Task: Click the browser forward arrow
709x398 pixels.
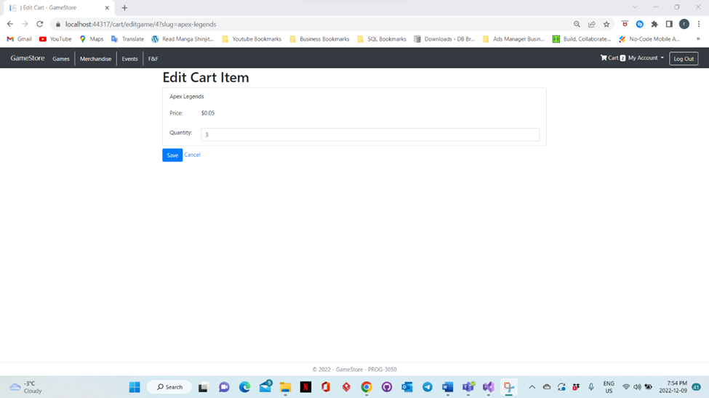Action: coord(25,24)
